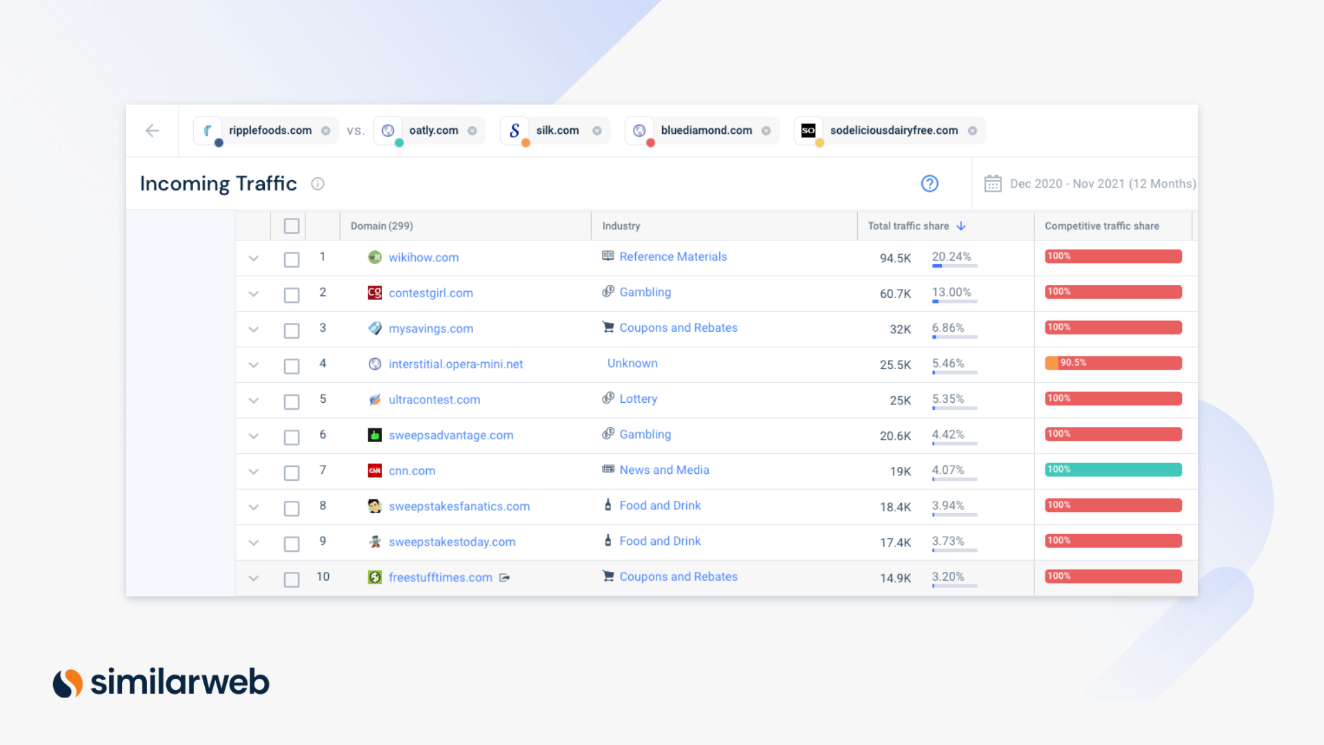This screenshot has width=1324, height=745.
Task: Check the mysavings.com row checkbox
Action: click(292, 330)
